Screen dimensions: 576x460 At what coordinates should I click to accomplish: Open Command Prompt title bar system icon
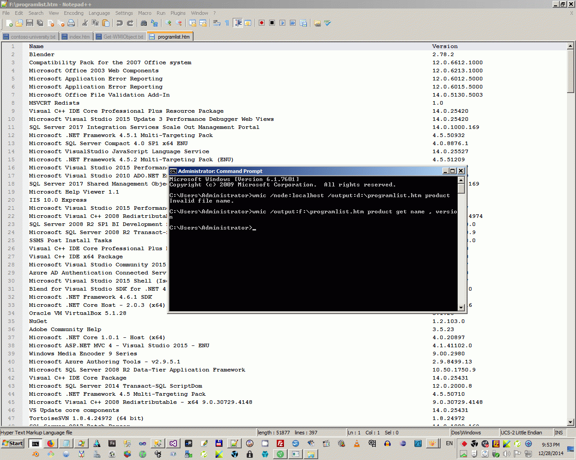pos(173,171)
